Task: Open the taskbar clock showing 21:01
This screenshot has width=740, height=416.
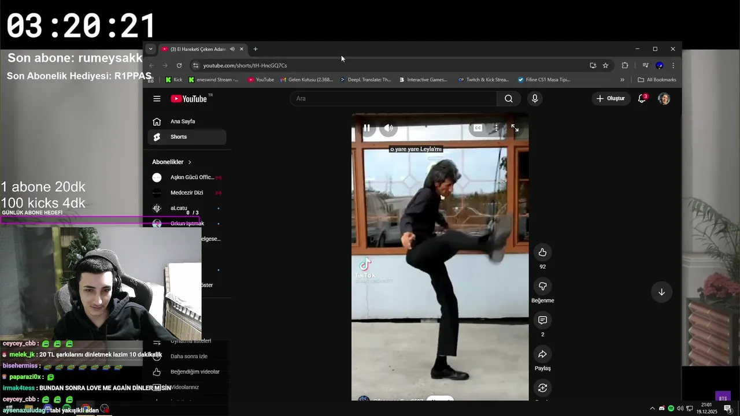Action: (706, 408)
